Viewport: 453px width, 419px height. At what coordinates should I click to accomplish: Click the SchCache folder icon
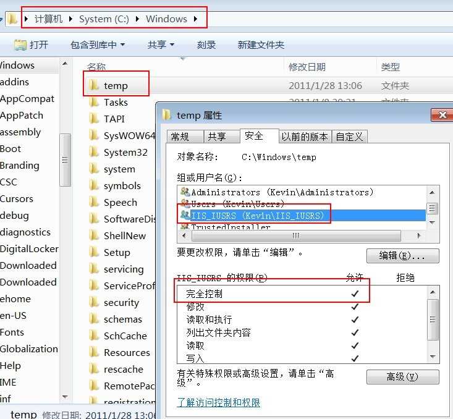[94, 336]
